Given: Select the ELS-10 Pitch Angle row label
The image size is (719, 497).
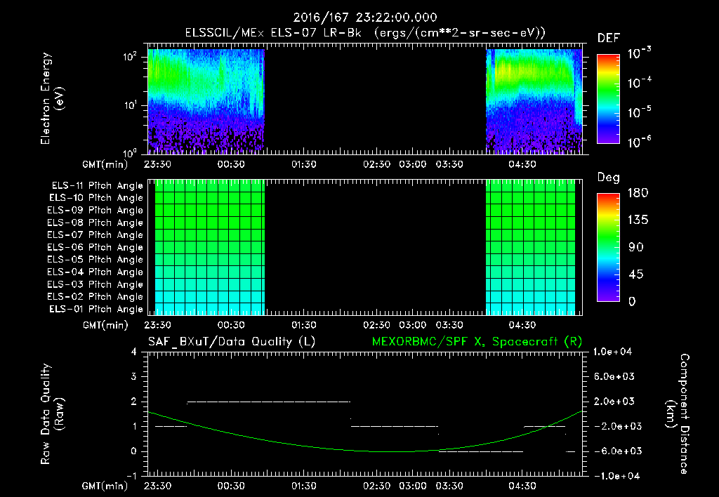Looking at the screenshot, I should pos(96,198).
